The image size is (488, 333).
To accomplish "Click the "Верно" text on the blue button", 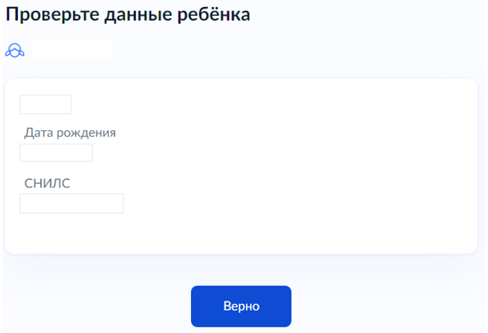I will coord(241,306).
